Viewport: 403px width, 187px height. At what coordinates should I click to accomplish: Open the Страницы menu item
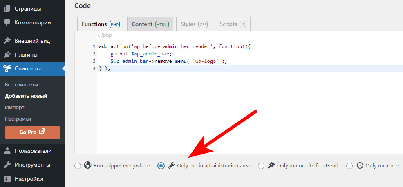pyautogui.click(x=33, y=9)
